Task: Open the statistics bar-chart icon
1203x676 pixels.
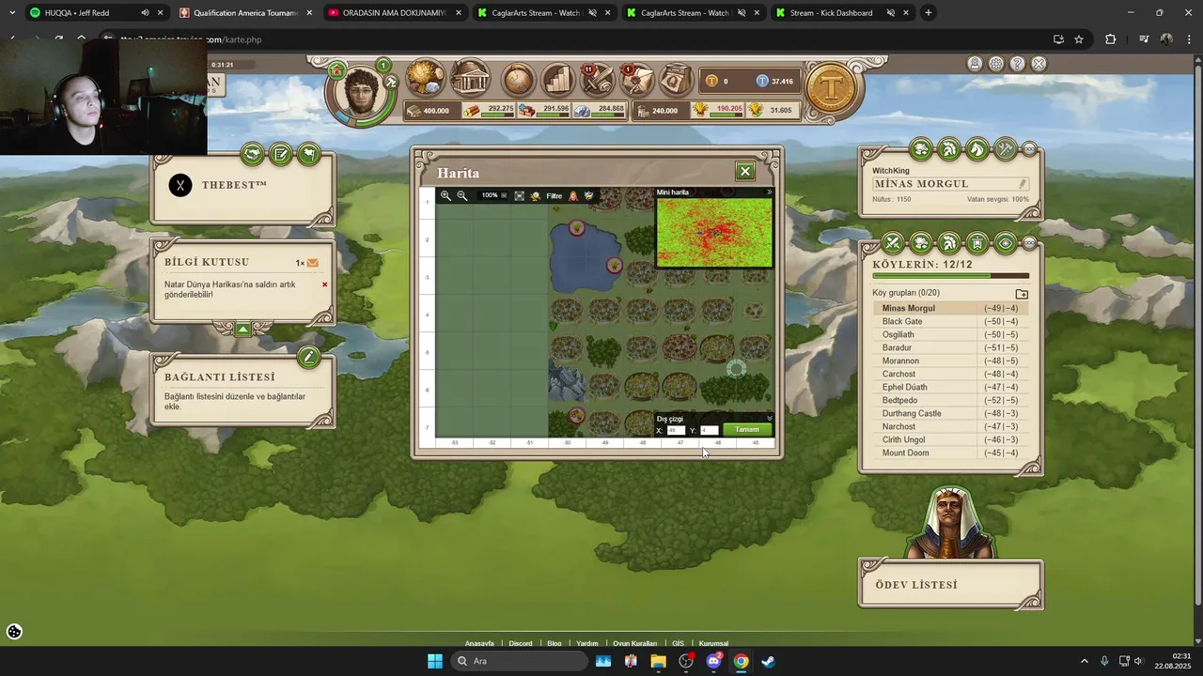Action: coord(558,79)
